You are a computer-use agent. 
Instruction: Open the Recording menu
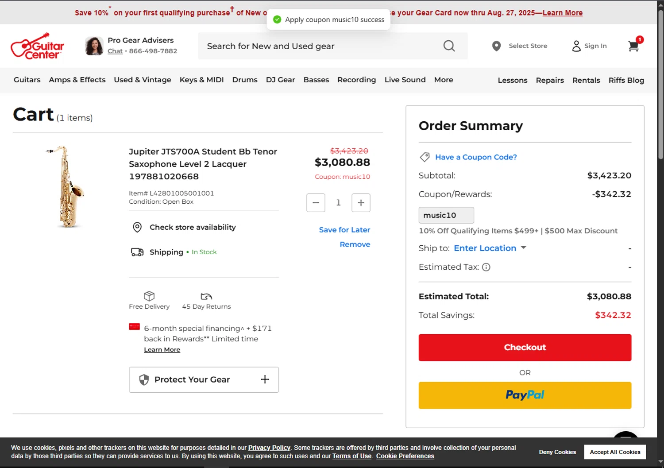pos(356,80)
